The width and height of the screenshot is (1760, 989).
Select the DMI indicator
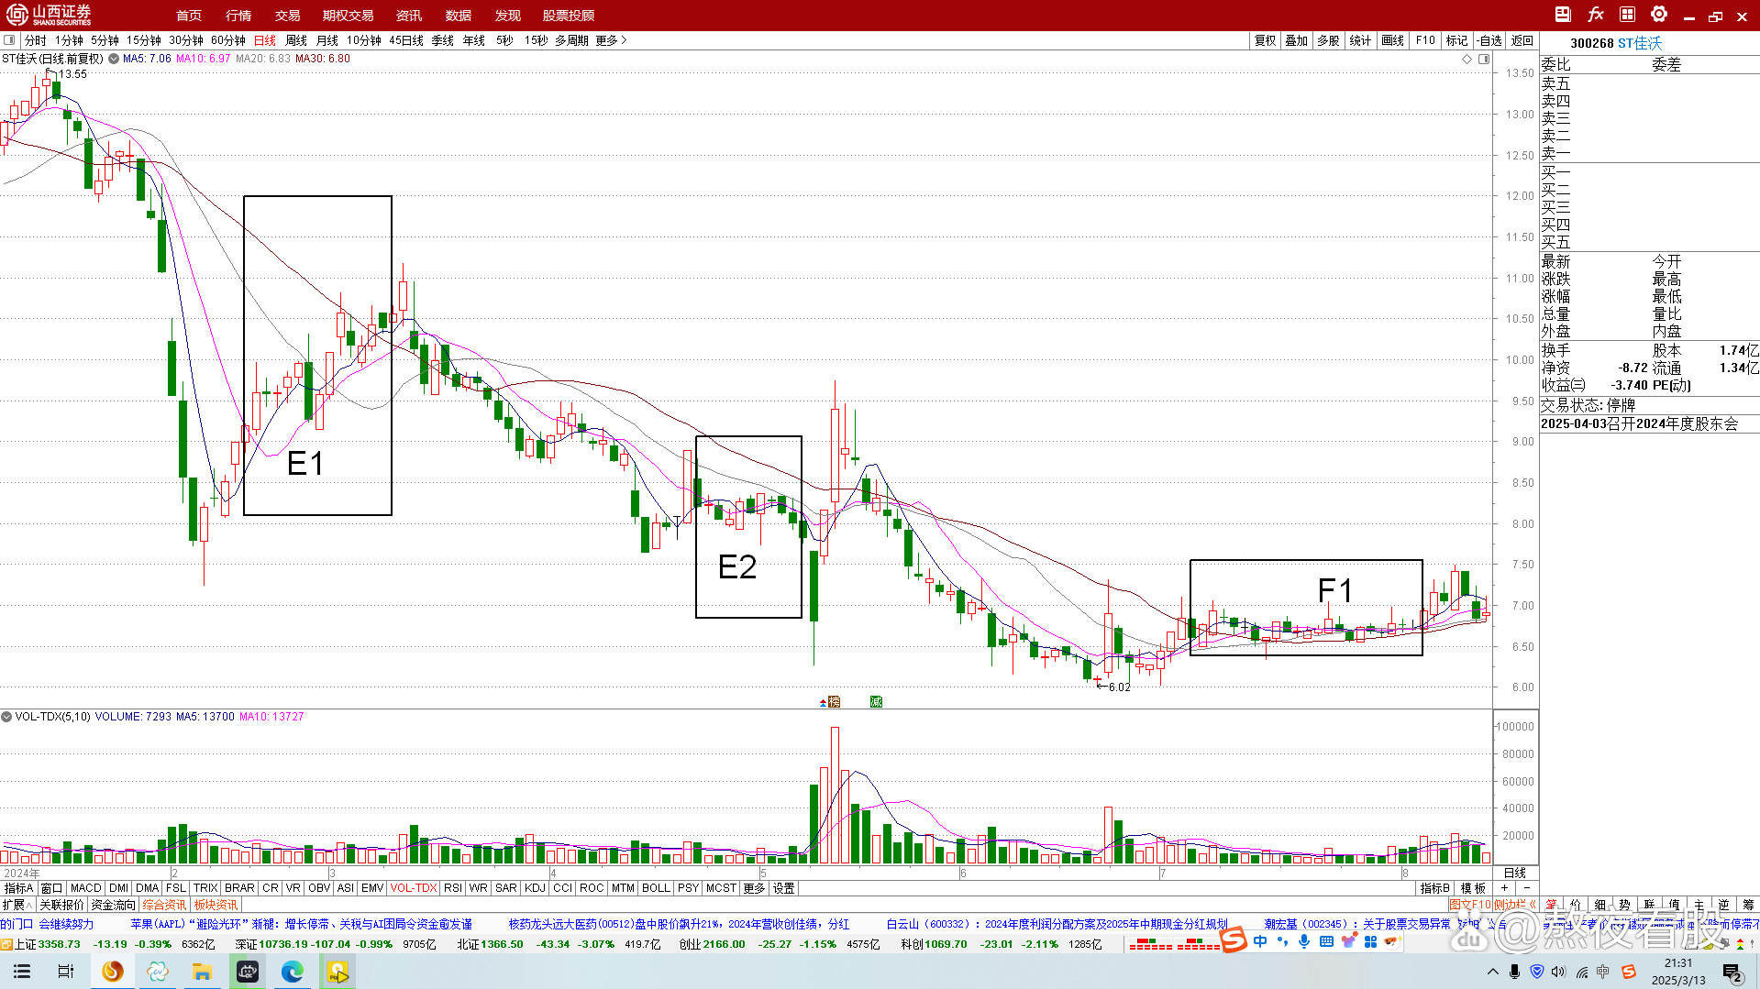[x=119, y=888]
